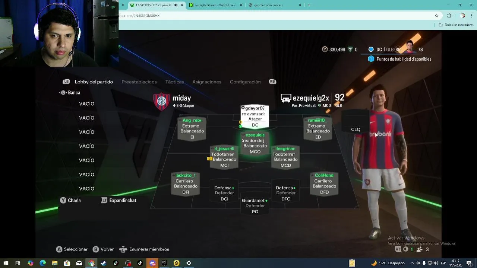Image resolution: width=477 pixels, height=268 pixels.
Task: Switch to the Preestablecidos tab
Action: pyautogui.click(x=139, y=82)
